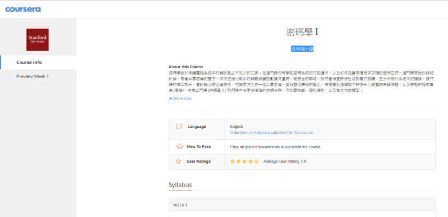Screen dimensions: 448x217
Task: Click the How To Pass graduation cap icon
Action: 179,147
